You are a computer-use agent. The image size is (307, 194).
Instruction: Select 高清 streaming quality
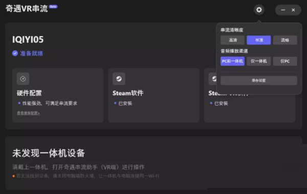click(232, 40)
